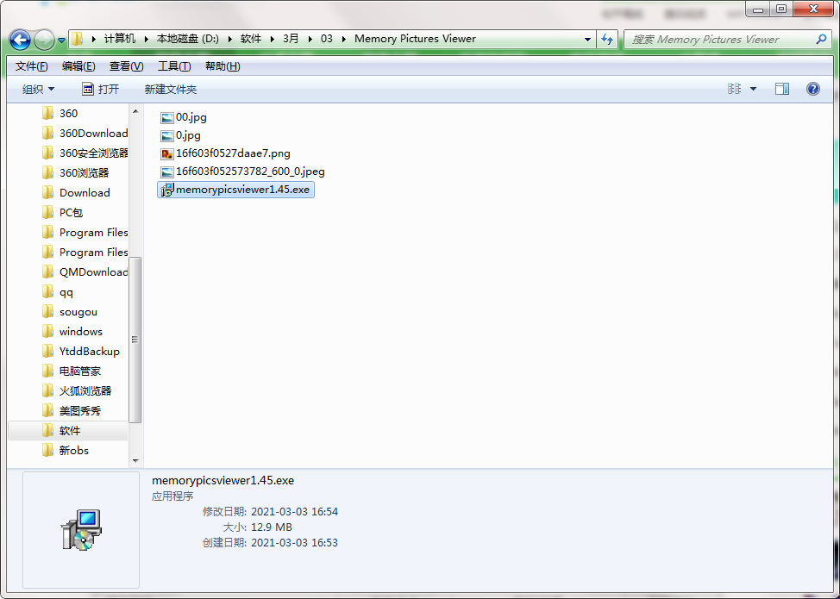The height and width of the screenshot is (599, 840).
Task: Click the 12.9 MB size value
Action: pos(272,527)
